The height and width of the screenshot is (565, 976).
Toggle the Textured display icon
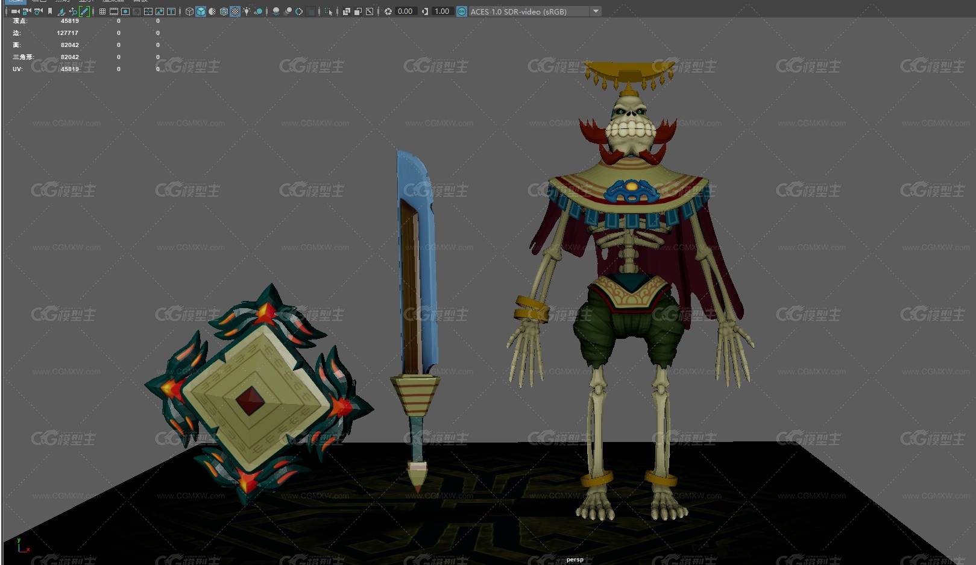(x=235, y=11)
